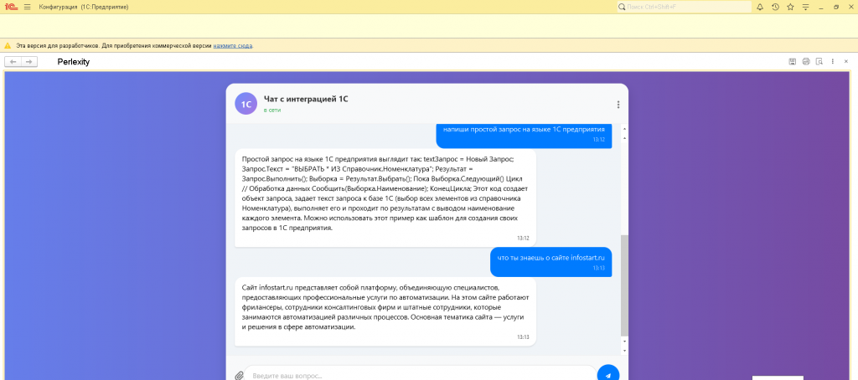Open favorites star icon
This screenshot has height=380, width=858.
pyautogui.click(x=790, y=7)
